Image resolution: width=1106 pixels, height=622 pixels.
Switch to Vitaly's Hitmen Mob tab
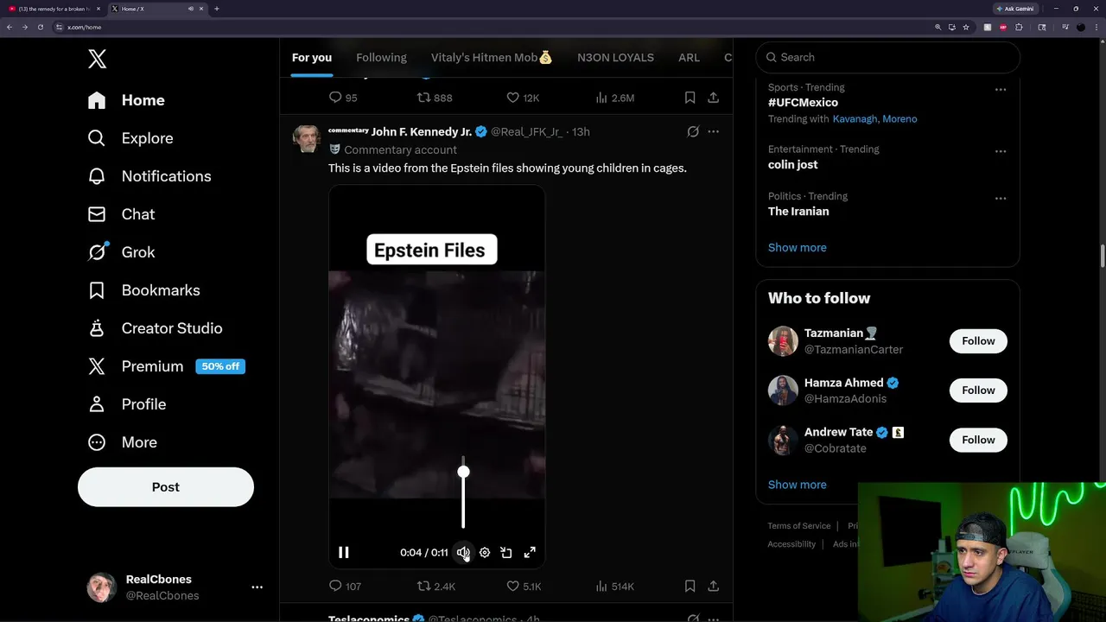[x=492, y=57]
